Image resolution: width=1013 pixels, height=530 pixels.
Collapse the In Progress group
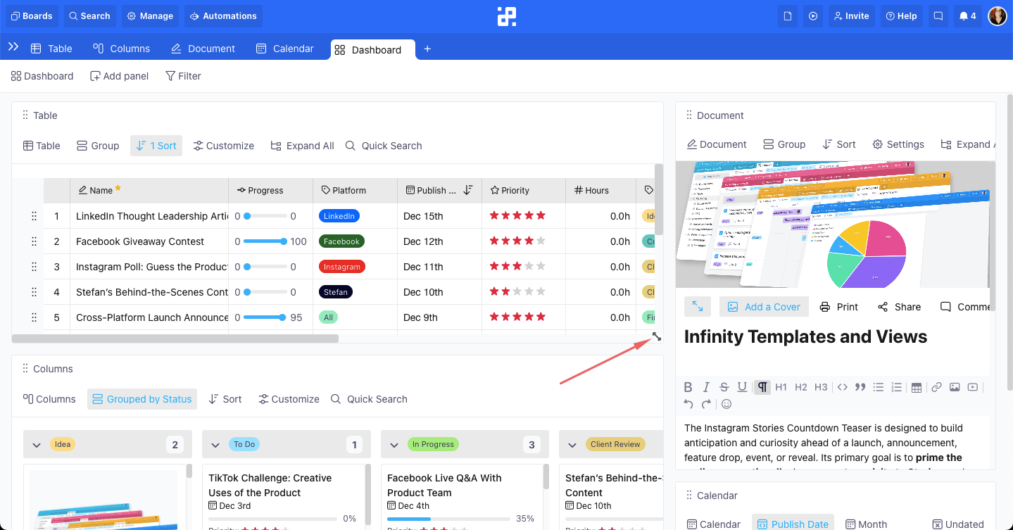(394, 444)
